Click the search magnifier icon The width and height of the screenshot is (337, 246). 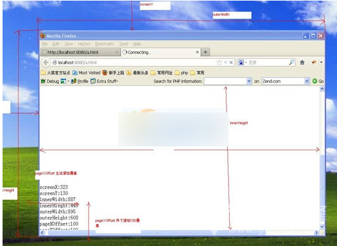pyautogui.click(x=291, y=62)
